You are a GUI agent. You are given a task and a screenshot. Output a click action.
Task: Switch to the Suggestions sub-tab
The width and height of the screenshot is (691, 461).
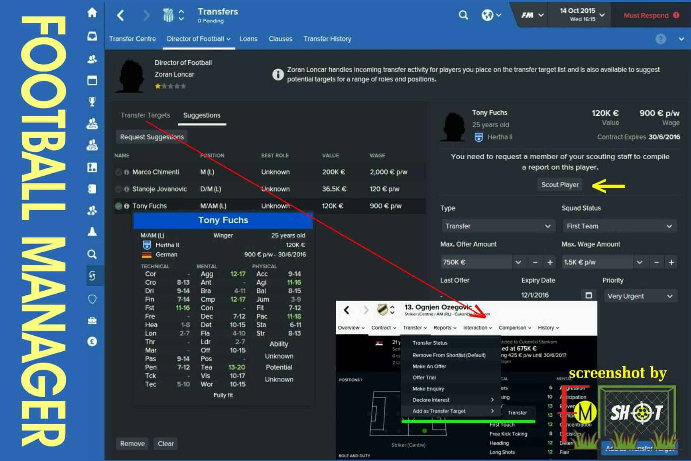202,115
